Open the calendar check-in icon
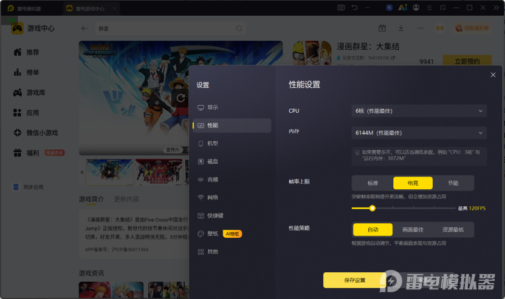Screen dimensions: 505x299 click(382, 29)
